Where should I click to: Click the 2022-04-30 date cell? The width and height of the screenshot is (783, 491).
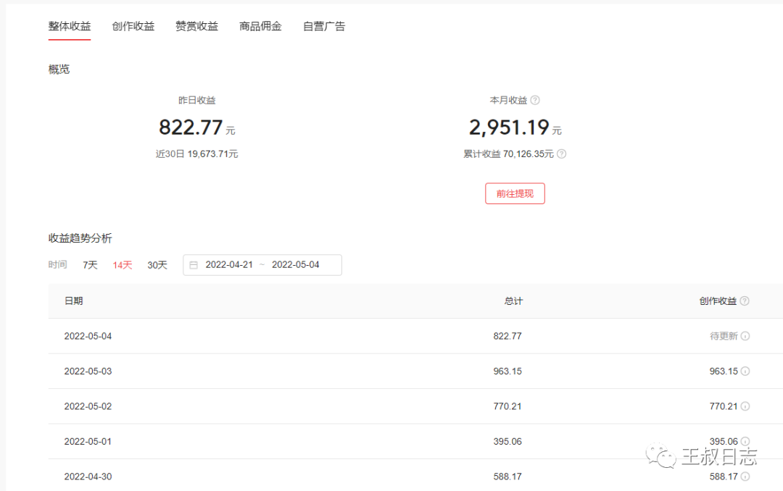click(x=88, y=477)
